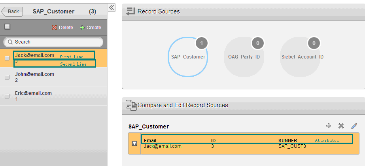Click the add record plus icon
This screenshot has width=365, height=166.
pyautogui.click(x=328, y=126)
